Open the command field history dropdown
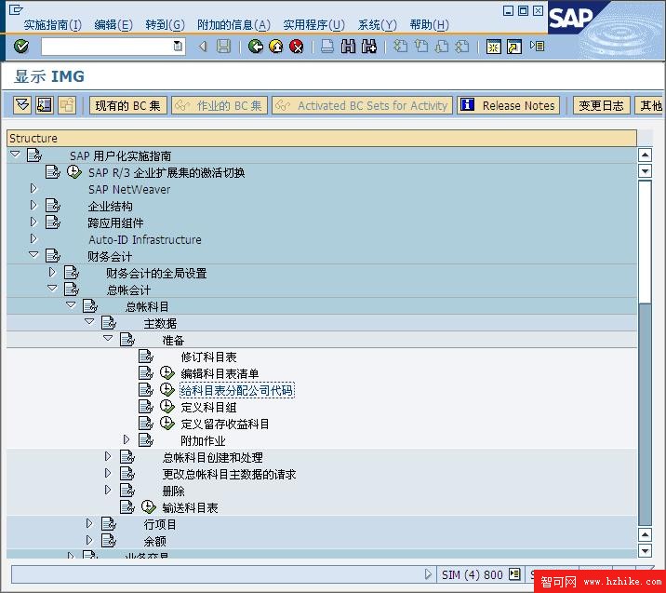Screen dimensions: 666x593 click(178, 46)
